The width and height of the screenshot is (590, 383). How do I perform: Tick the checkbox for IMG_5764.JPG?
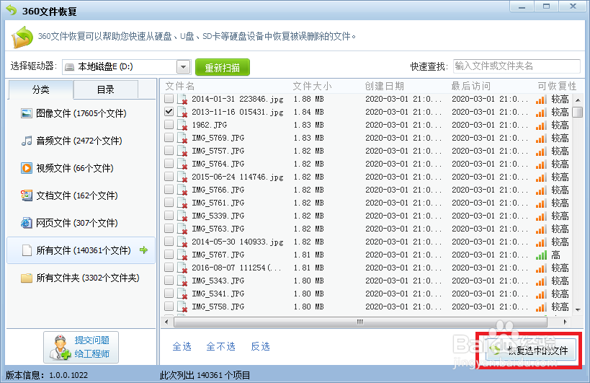point(169,164)
